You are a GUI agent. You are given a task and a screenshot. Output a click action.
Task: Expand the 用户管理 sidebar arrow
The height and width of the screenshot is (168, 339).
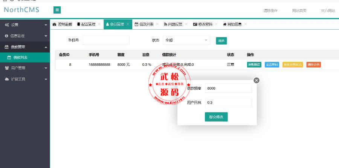[46, 68]
